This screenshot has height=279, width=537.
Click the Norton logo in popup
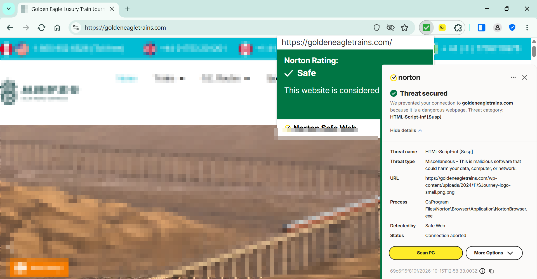tap(405, 77)
